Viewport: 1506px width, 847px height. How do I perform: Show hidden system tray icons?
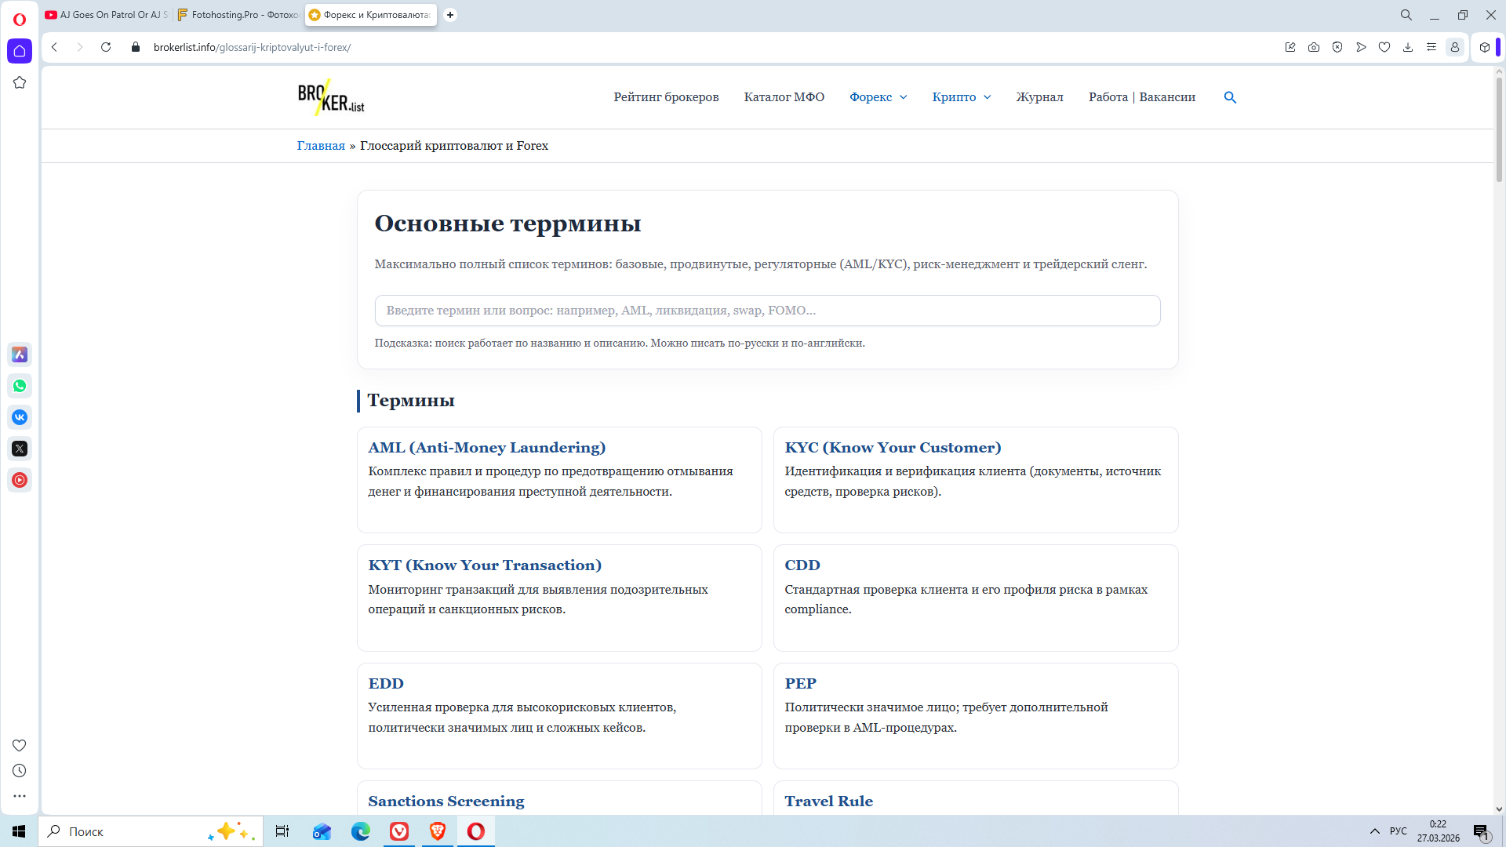click(1375, 831)
